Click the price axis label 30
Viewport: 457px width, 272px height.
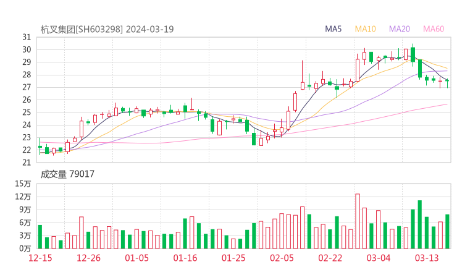[27, 49]
